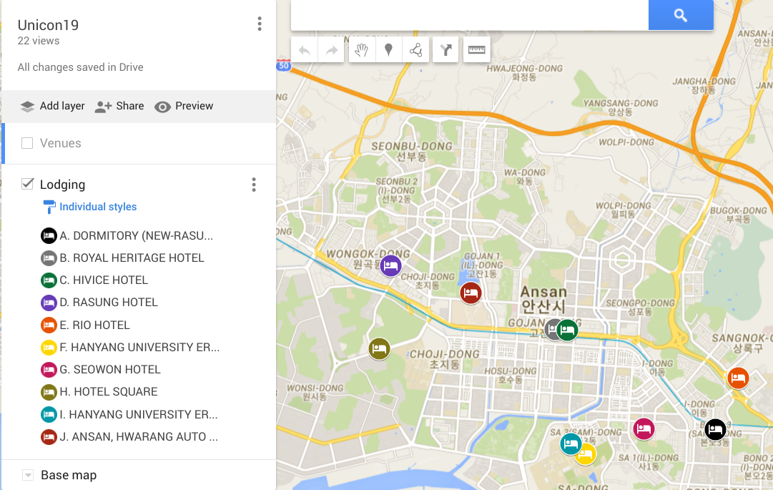Click the Lodging layer title
Image resolution: width=773 pixels, height=490 pixels.
point(63,185)
